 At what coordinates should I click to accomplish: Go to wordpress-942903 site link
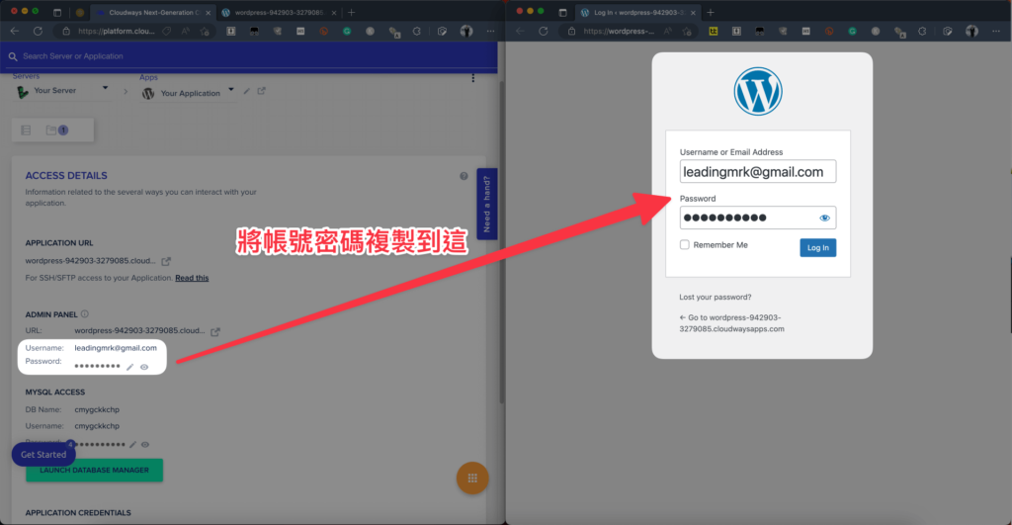tap(732, 323)
